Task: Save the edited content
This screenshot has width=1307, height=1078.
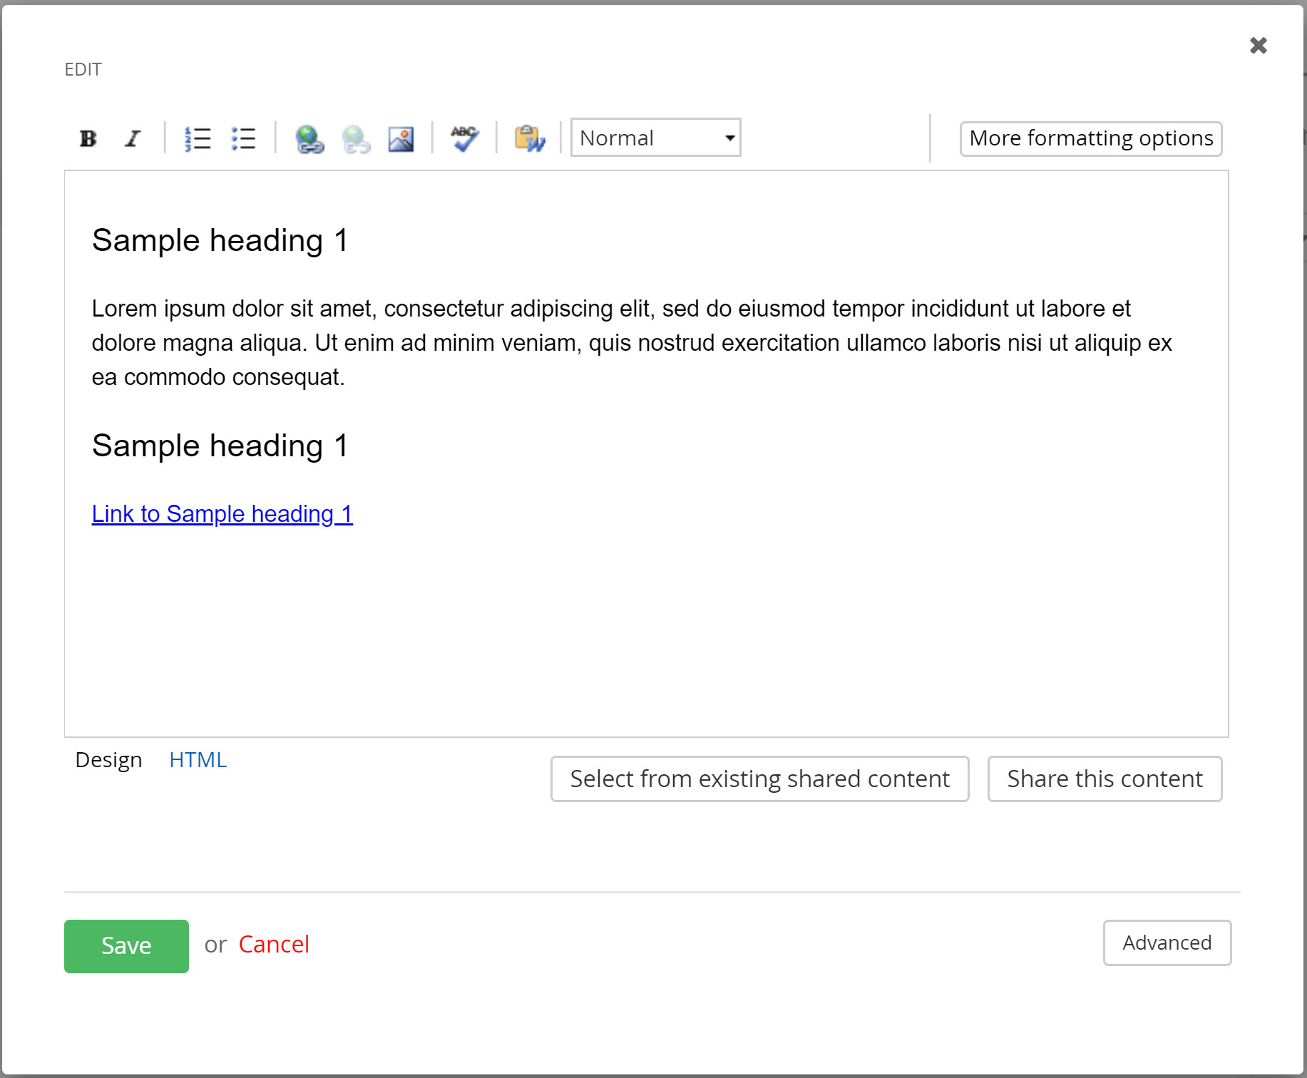Action: 126,946
